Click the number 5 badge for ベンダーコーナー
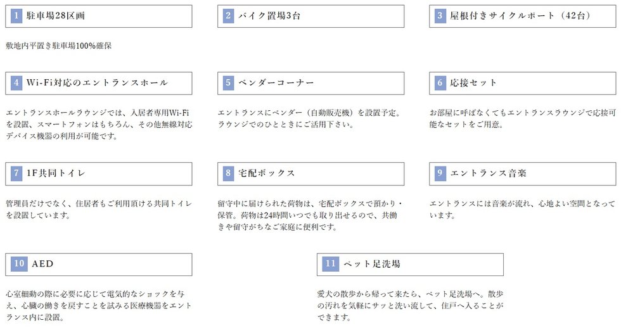Screen dimensions: 621x328 pos(229,83)
